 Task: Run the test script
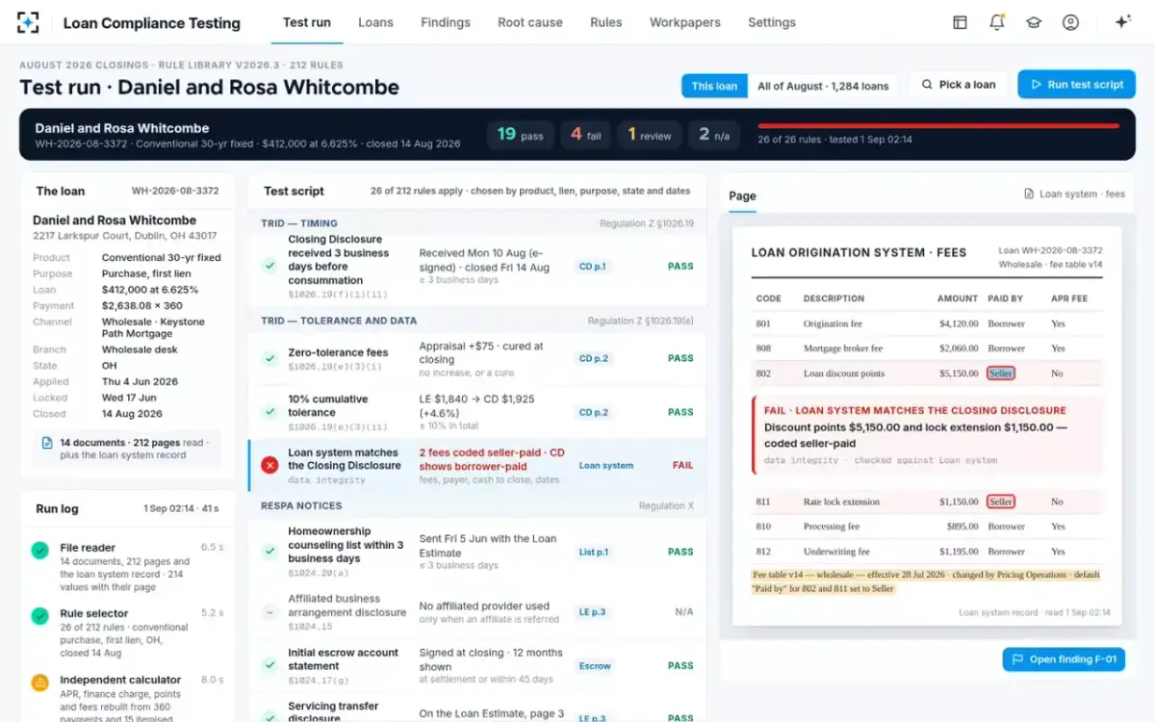[x=1076, y=85]
